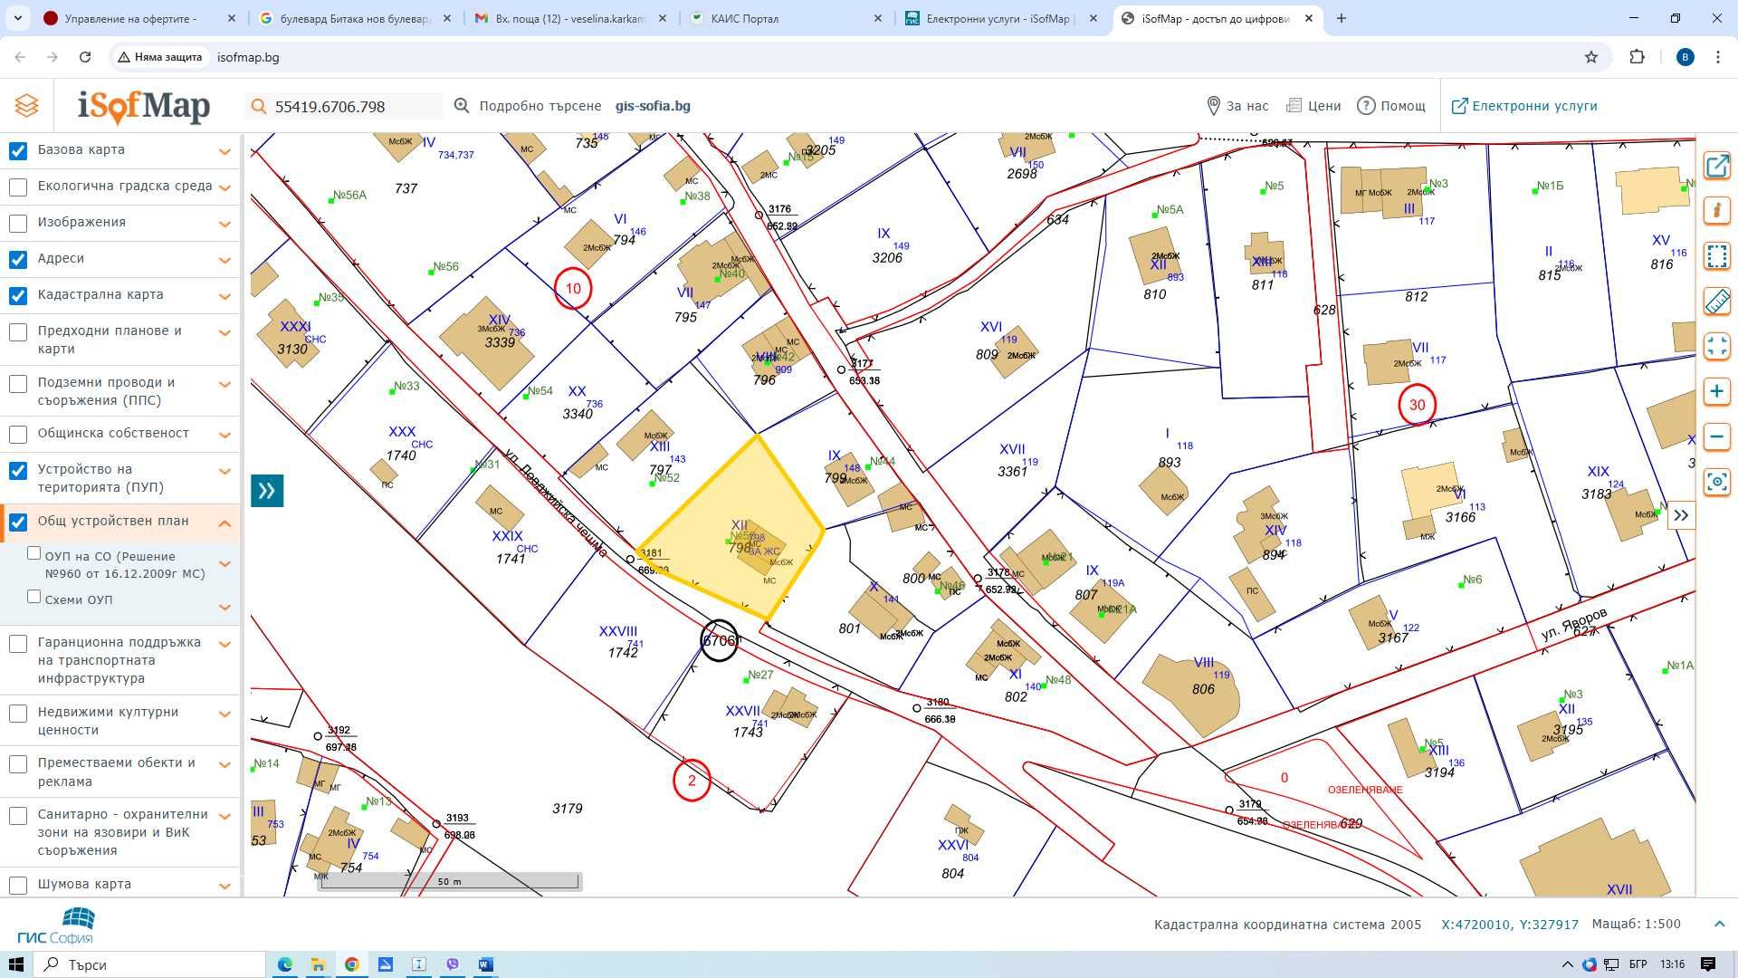
Task: Click the layers stack icon
Action: [x=27, y=106]
